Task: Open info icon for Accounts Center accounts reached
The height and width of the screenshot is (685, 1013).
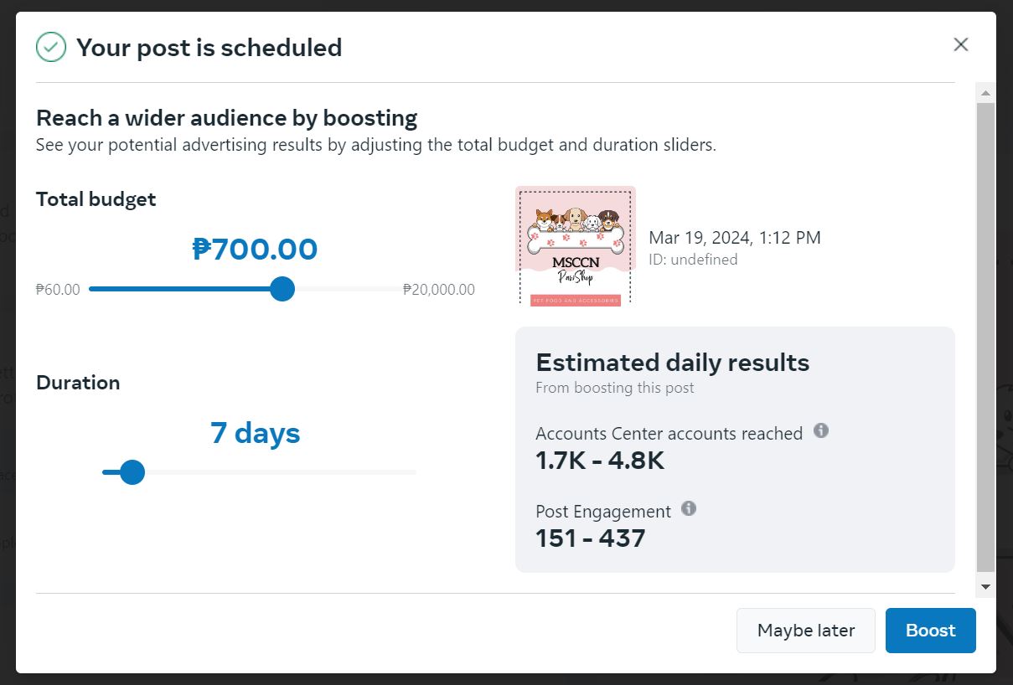Action: [x=821, y=430]
